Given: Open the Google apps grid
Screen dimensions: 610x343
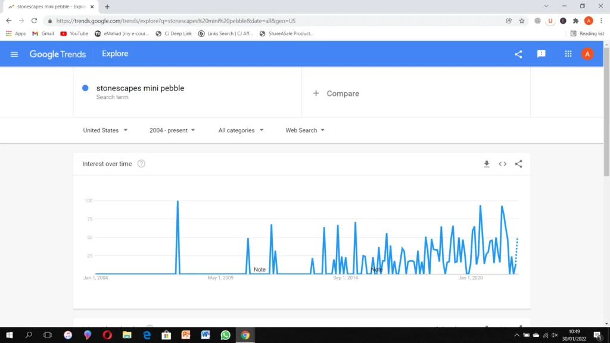Looking at the screenshot, I should 568,54.
